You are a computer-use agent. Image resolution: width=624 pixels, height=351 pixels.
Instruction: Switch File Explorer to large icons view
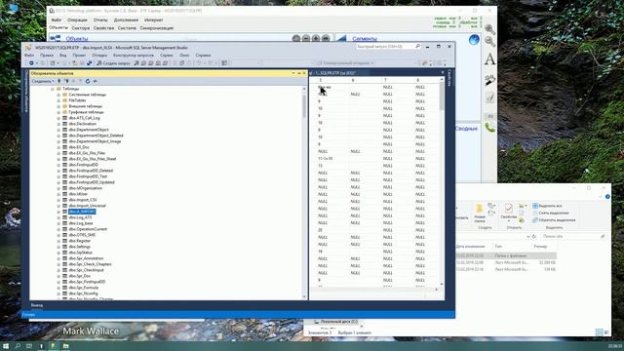pos(606,331)
